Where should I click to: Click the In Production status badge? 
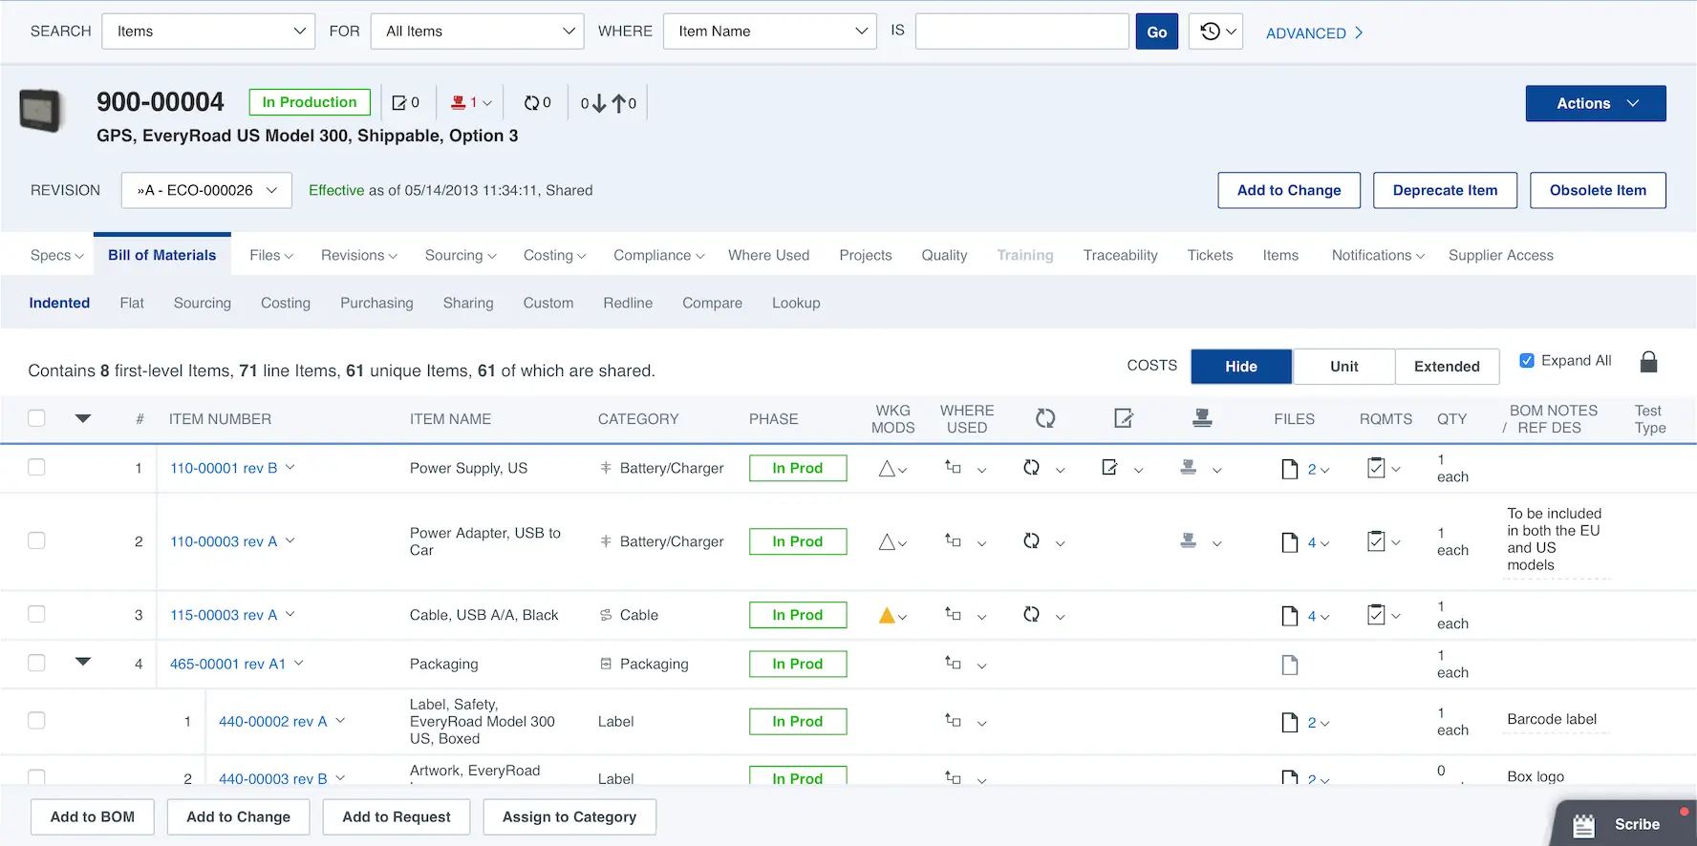pyautogui.click(x=310, y=102)
